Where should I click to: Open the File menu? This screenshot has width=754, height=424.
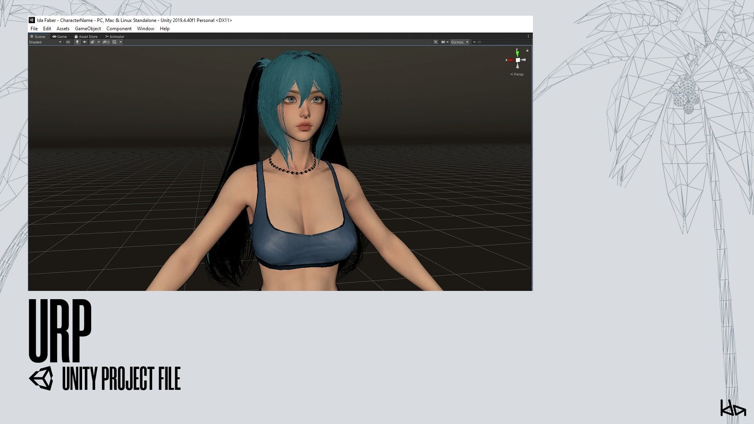(34, 29)
